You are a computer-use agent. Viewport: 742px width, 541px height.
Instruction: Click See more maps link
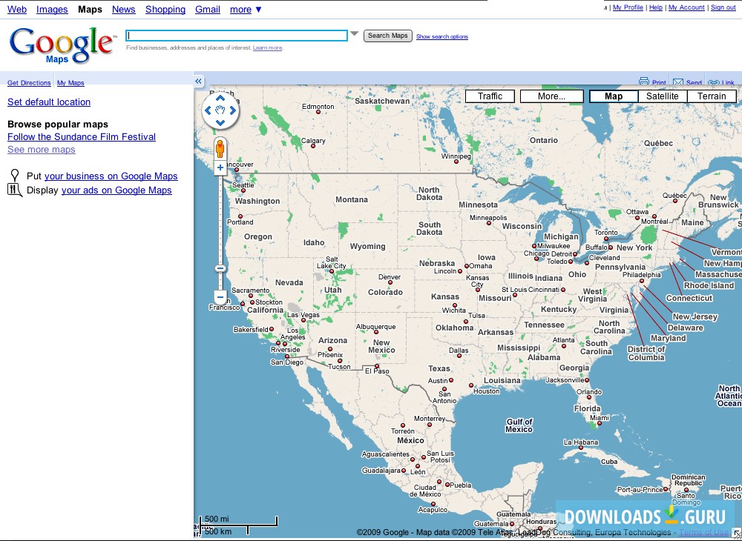coord(41,150)
